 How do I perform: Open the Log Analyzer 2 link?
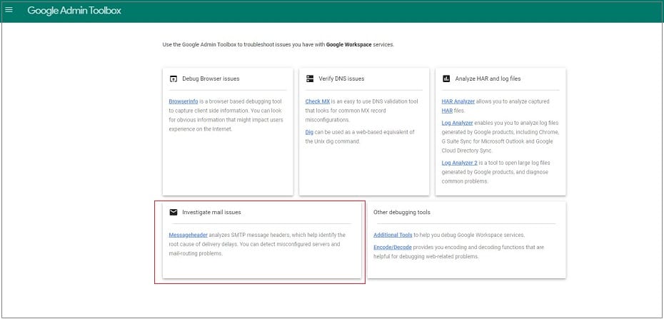tap(460, 163)
